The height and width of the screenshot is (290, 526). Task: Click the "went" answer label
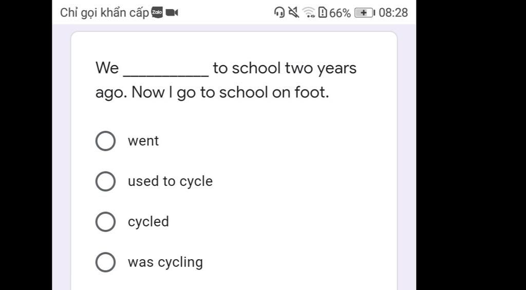[x=143, y=141]
